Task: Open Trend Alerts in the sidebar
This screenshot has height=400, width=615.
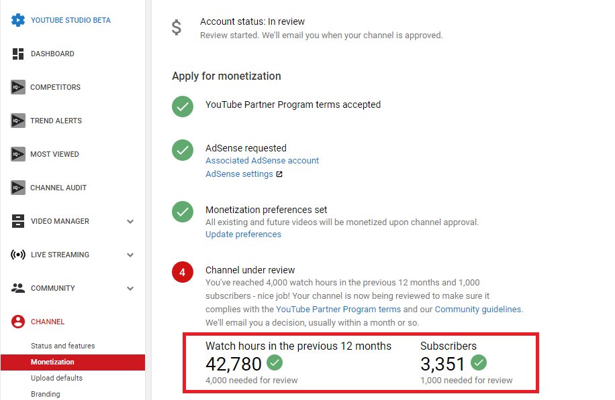Action: click(x=56, y=121)
